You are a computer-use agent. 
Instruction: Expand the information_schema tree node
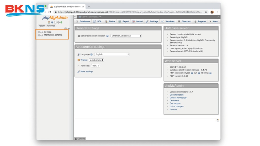coord(39,35)
